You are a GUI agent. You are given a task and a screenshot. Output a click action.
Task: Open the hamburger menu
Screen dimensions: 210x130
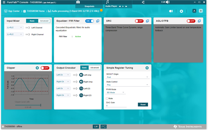[x=4, y=2]
